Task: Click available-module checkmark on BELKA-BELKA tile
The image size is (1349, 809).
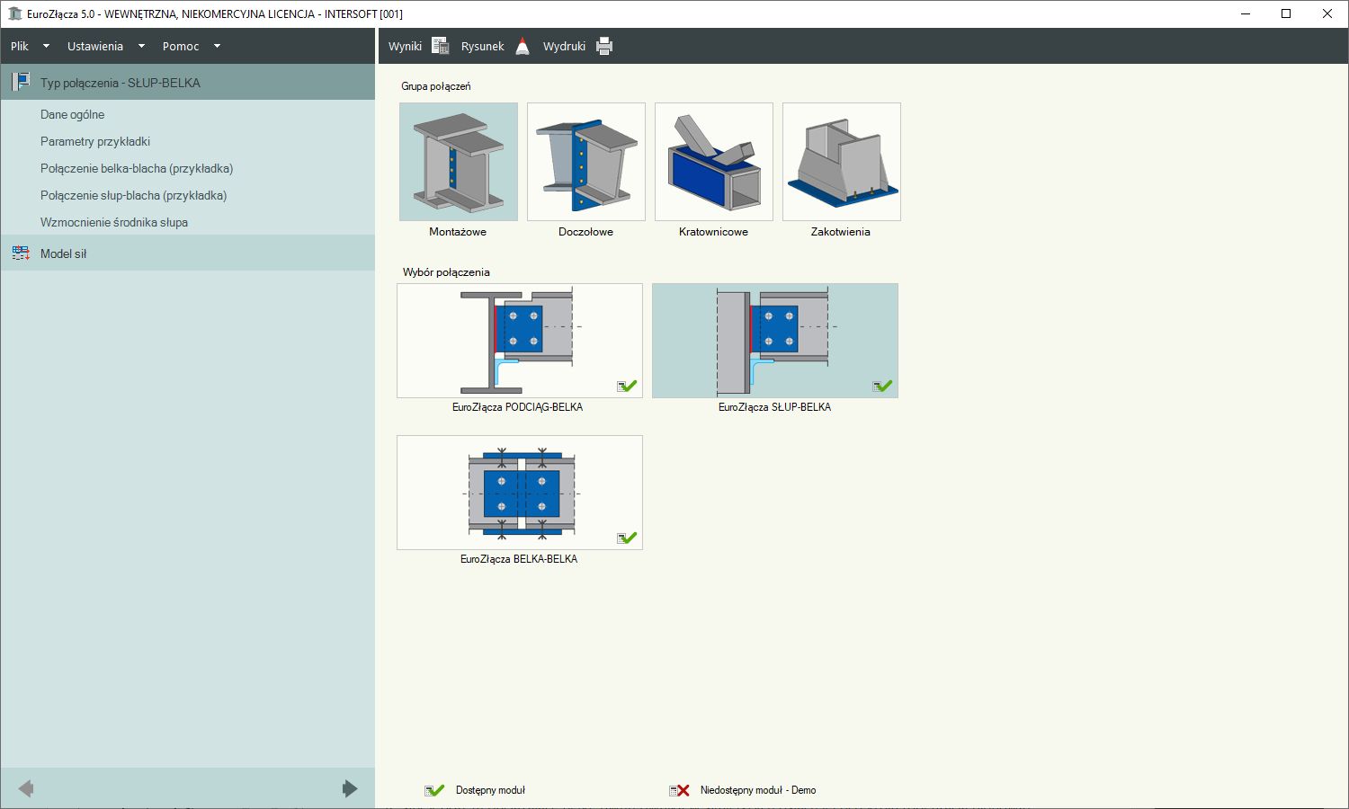Action: (627, 538)
